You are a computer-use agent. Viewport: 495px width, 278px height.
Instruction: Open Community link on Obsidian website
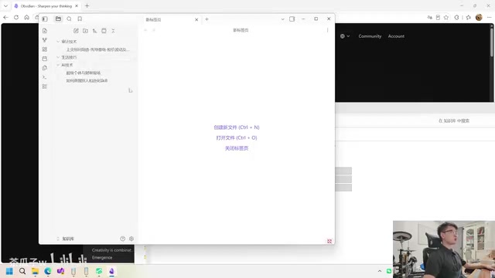[370, 36]
